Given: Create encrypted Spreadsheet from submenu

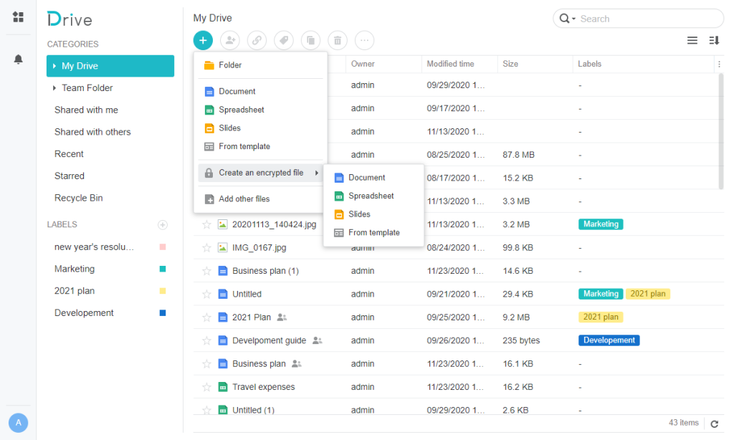Looking at the screenshot, I should click(373, 196).
